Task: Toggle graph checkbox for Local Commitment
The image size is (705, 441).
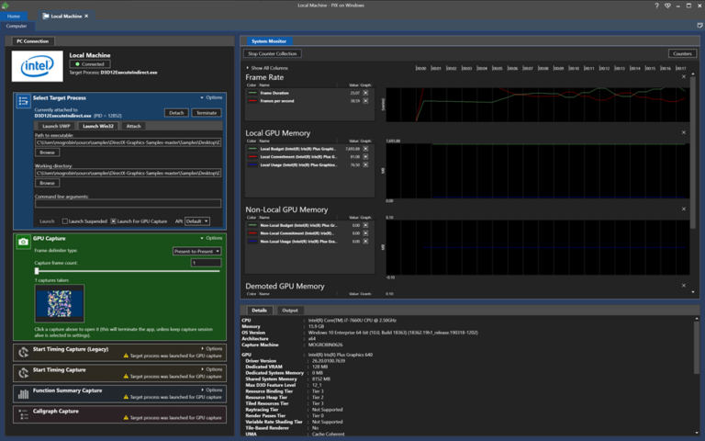Action: [365, 156]
